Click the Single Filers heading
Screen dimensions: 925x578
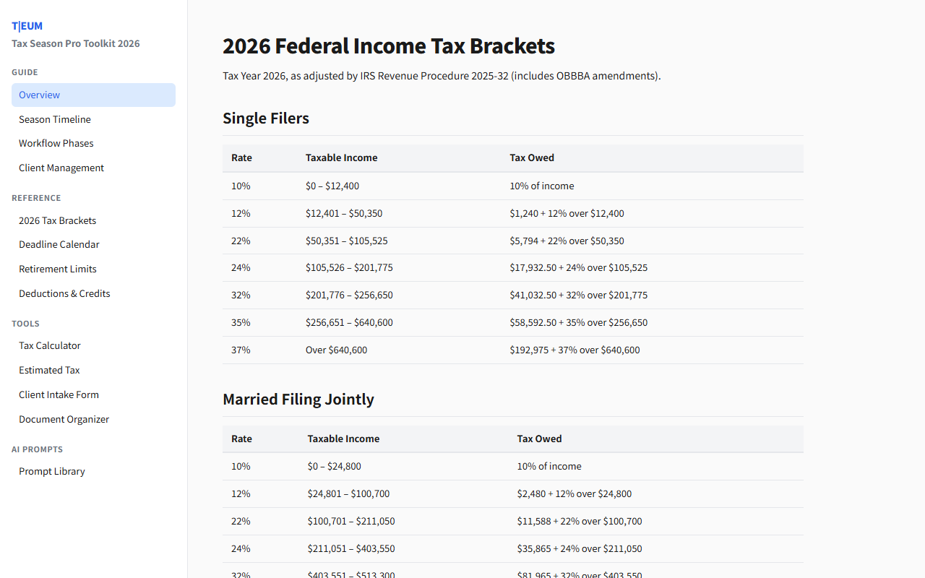click(266, 118)
